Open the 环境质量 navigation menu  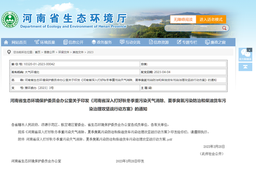tap(47, 42)
